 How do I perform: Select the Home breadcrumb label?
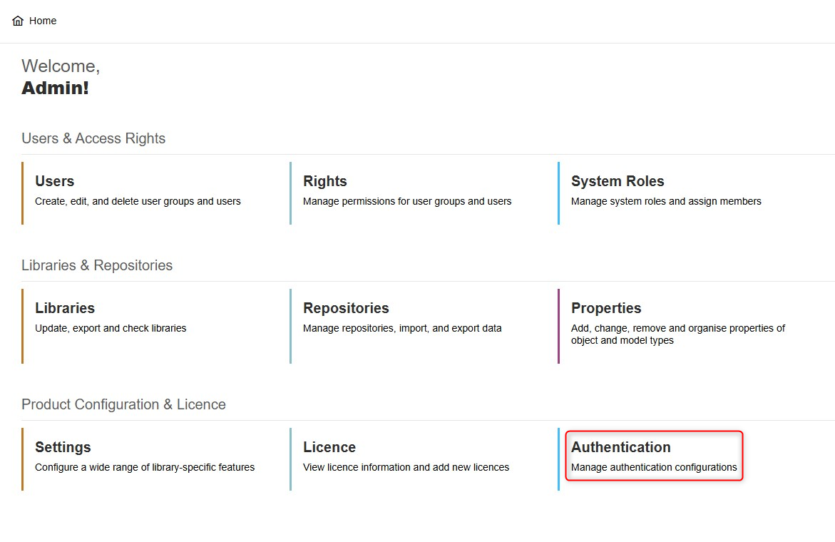[x=43, y=21]
